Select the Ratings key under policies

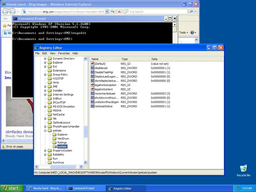pyautogui.click(x=62, y=142)
